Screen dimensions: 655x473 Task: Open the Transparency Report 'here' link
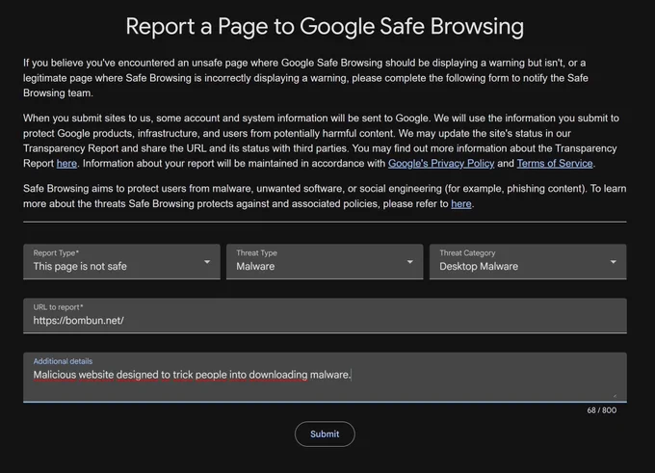pos(66,164)
